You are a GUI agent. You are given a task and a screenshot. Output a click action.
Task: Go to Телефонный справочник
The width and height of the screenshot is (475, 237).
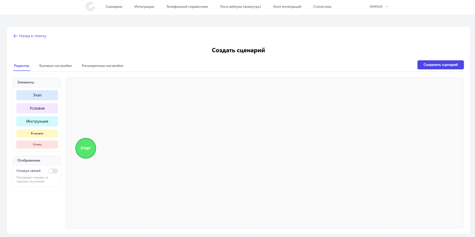(187, 7)
